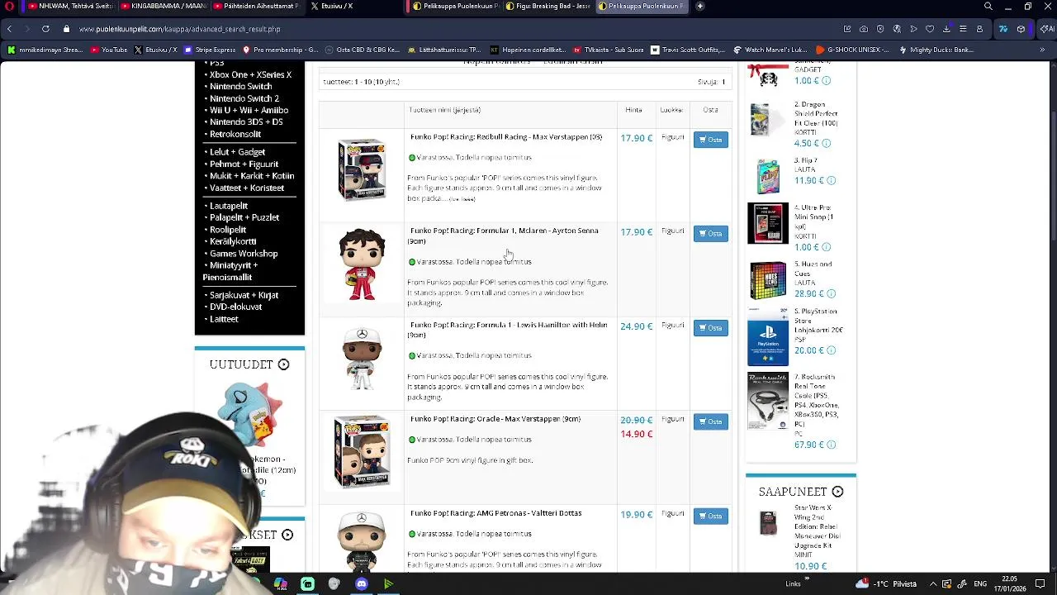Screen dimensions: 1057x595
Task: Open Ayrton Senna Funko figure image
Action: 362,264
